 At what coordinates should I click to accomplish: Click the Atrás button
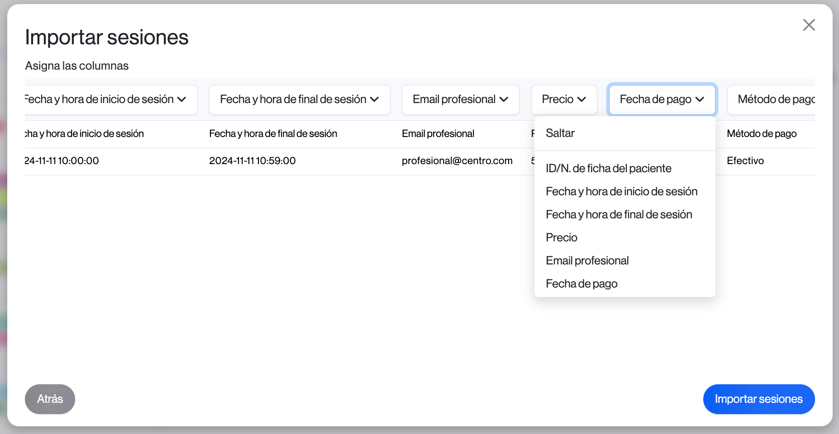tap(50, 399)
